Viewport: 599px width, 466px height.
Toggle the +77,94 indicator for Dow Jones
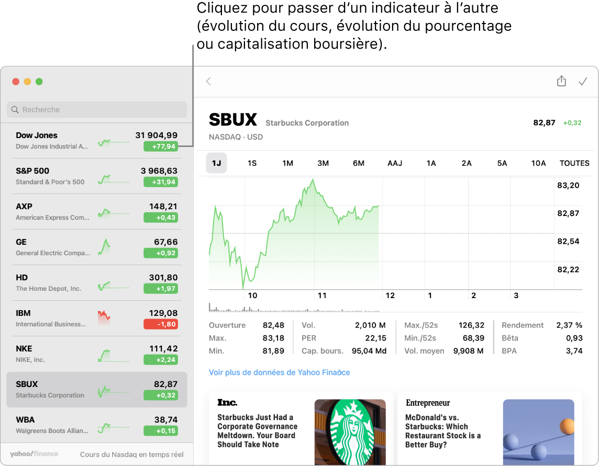[x=160, y=146]
